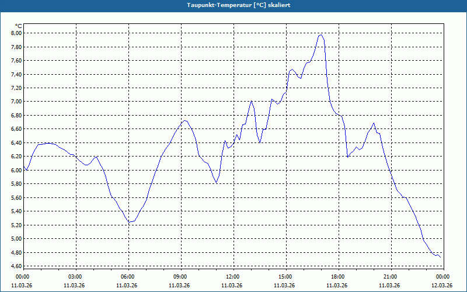This screenshot has height=292, width=467.
Task: Click the 06:00 time label
Action: (x=128, y=277)
